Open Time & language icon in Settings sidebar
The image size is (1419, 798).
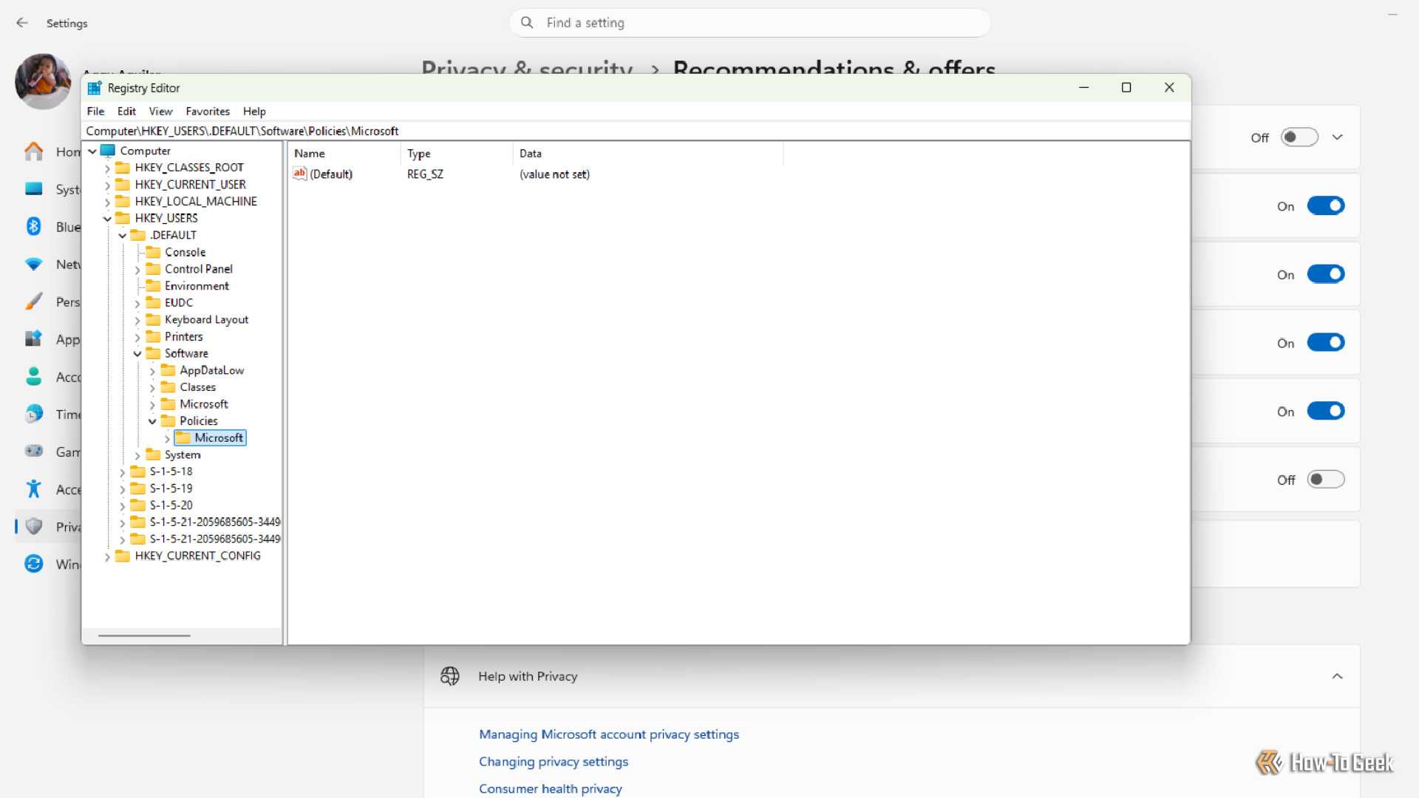coord(33,415)
